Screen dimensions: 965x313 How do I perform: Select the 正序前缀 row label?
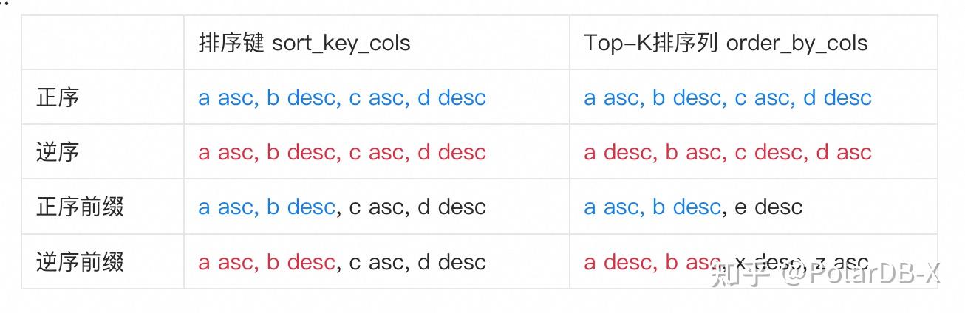coord(80,207)
